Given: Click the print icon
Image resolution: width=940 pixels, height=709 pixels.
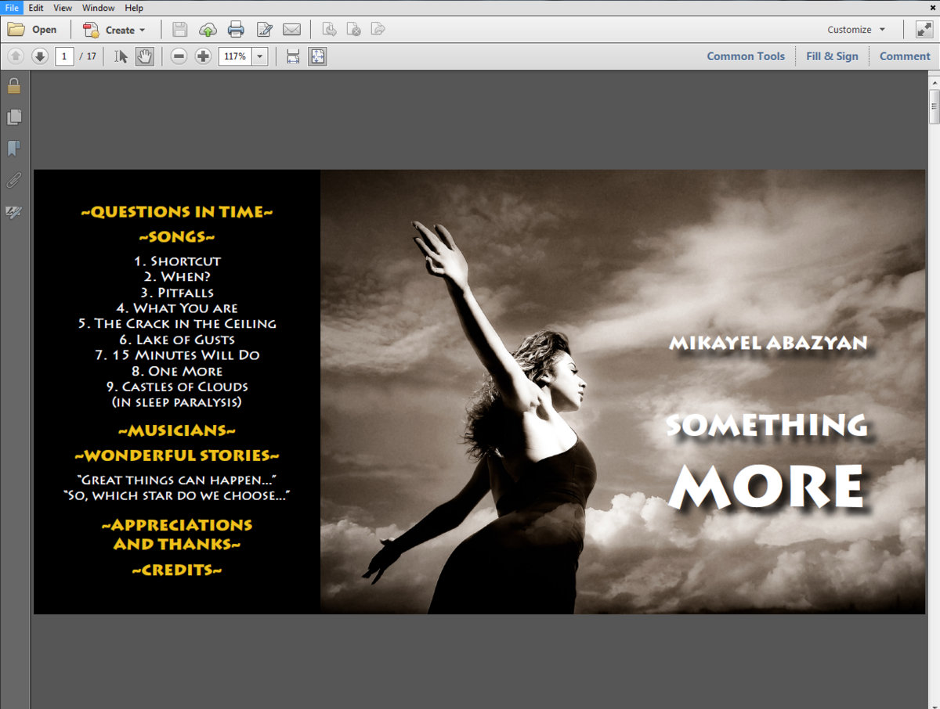Looking at the screenshot, I should click(236, 30).
